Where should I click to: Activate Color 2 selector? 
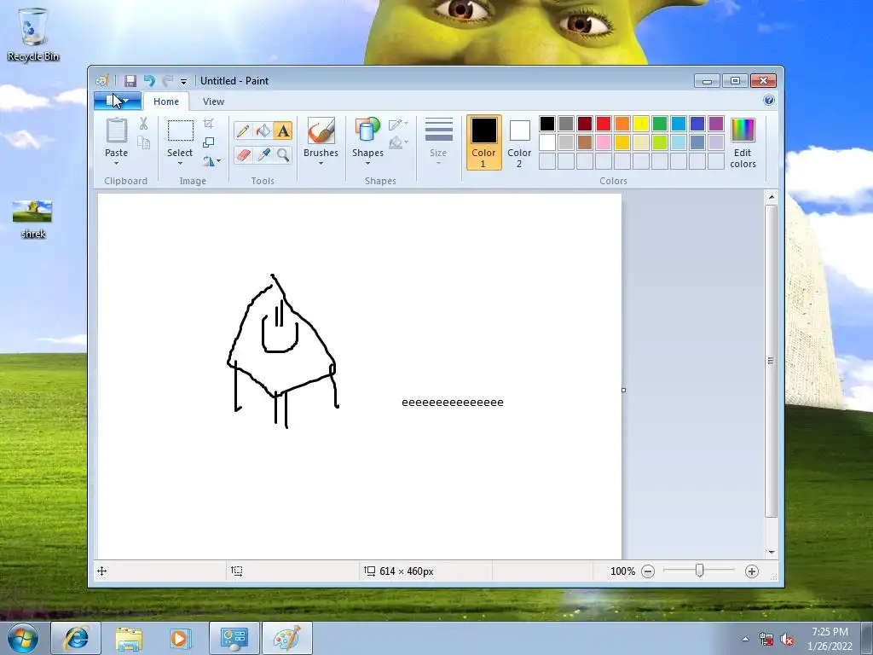[519, 142]
